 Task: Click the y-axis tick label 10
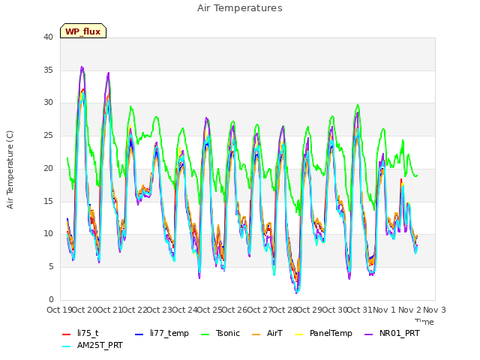point(48,233)
